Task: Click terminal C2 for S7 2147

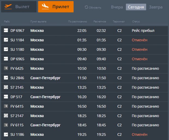Action: coord(119,116)
